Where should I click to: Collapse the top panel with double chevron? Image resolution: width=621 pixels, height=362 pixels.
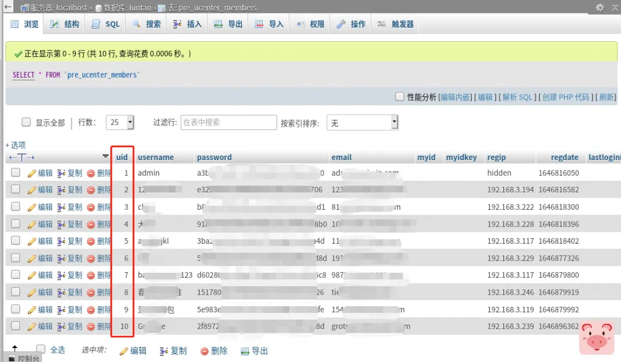pos(616,7)
